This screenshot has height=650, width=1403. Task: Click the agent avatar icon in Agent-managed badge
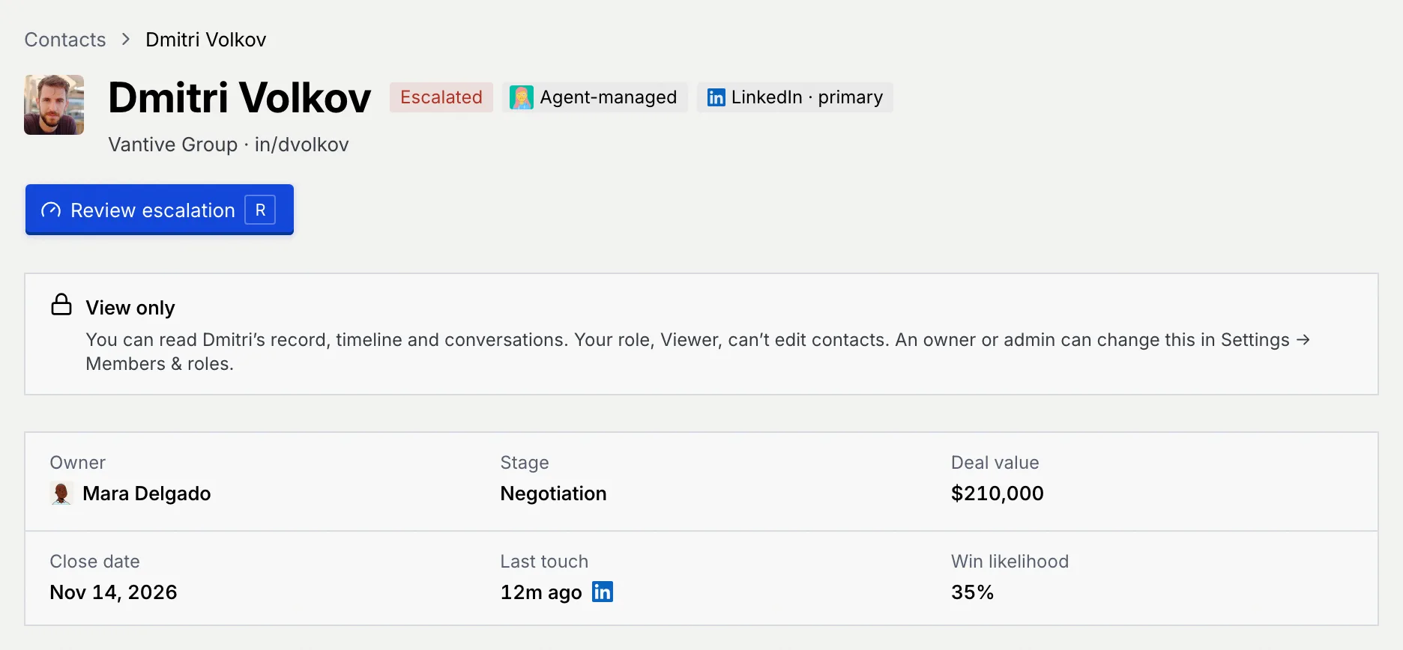click(x=522, y=97)
